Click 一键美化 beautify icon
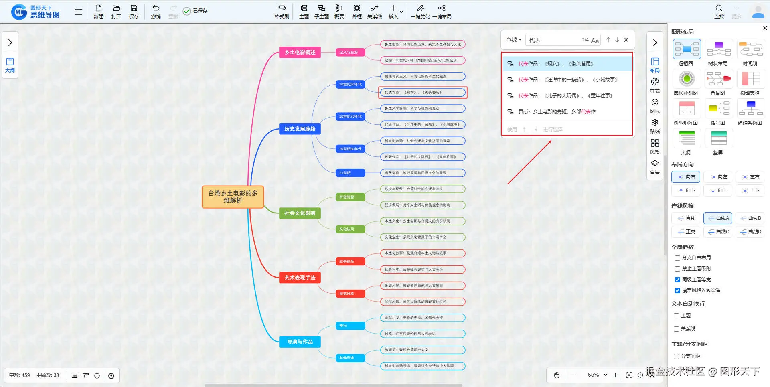The height and width of the screenshot is (387, 770). click(x=420, y=12)
